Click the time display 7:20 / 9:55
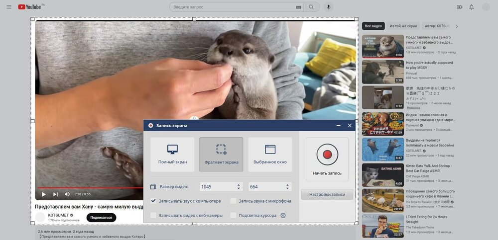498x240 pixels. pyautogui.click(x=83, y=194)
